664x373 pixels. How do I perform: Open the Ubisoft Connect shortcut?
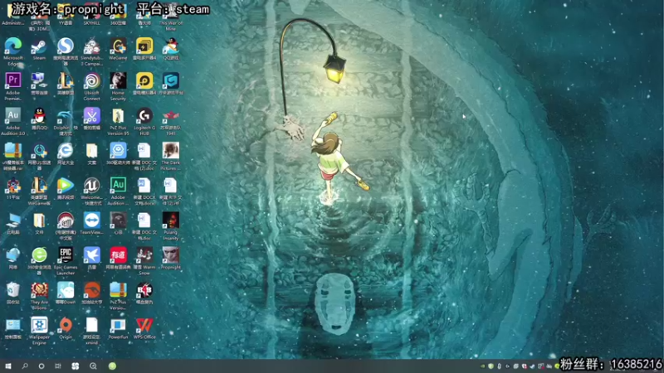pos(92,80)
